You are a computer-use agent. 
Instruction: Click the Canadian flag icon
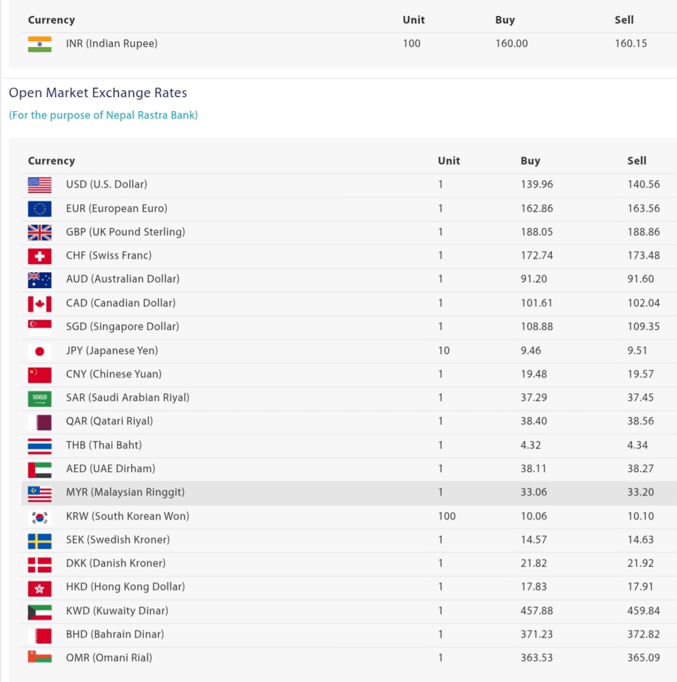pos(39,304)
